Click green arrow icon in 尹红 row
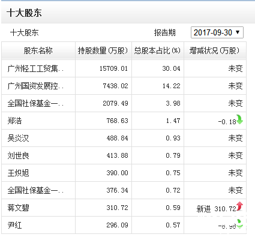This screenshot has width=255, height=237. tap(239, 224)
